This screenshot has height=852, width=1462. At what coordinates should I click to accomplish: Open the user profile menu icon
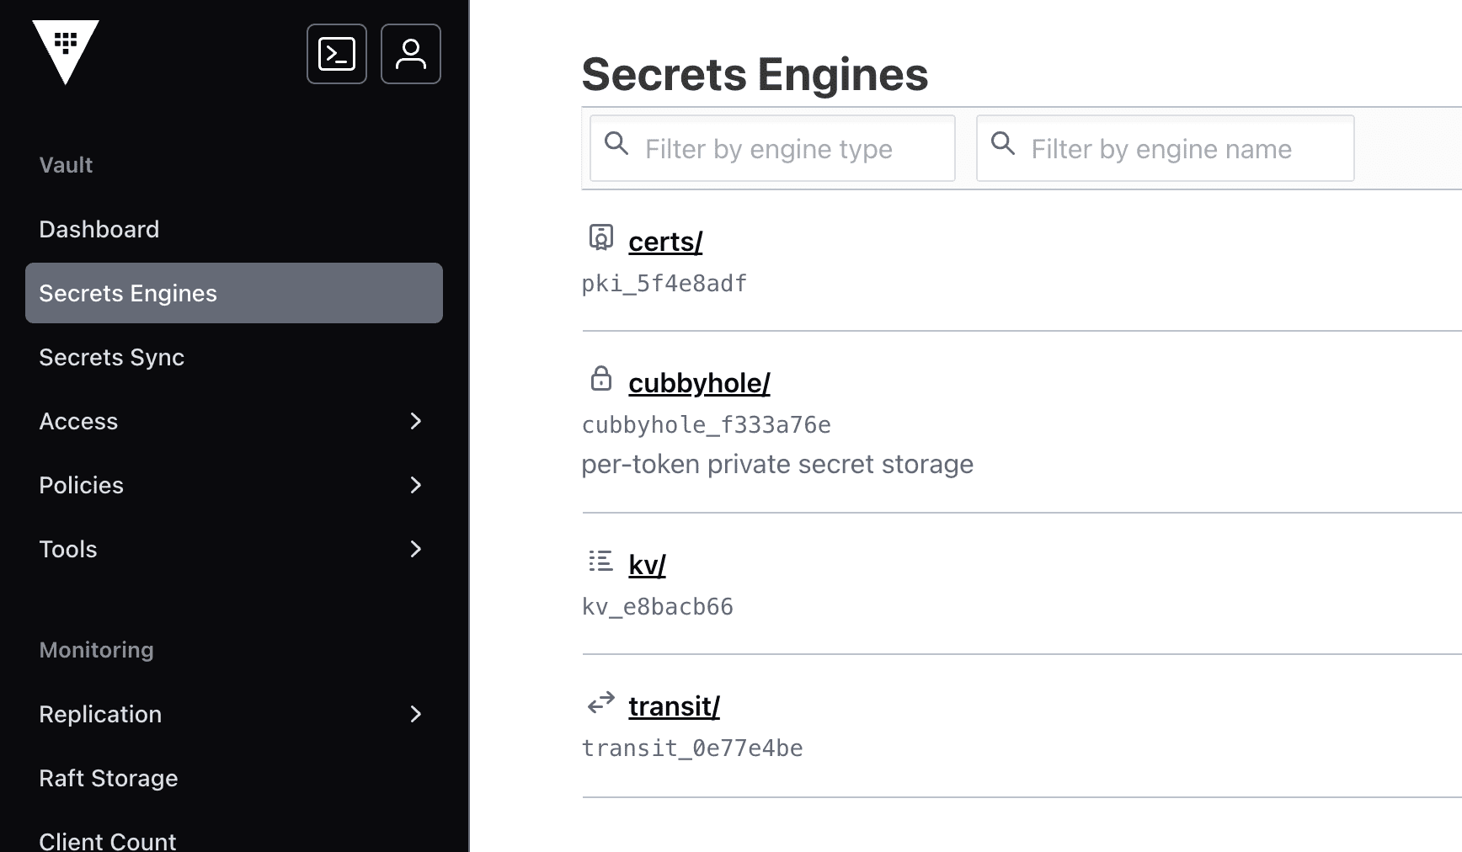pyautogui.click(x=411, y=54)
